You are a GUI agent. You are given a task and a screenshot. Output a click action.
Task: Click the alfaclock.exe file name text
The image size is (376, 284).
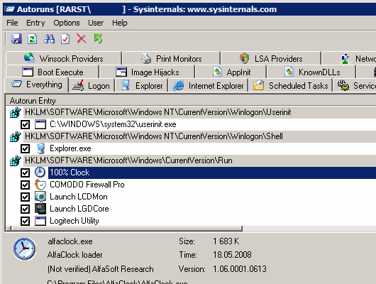coord(70,241)
